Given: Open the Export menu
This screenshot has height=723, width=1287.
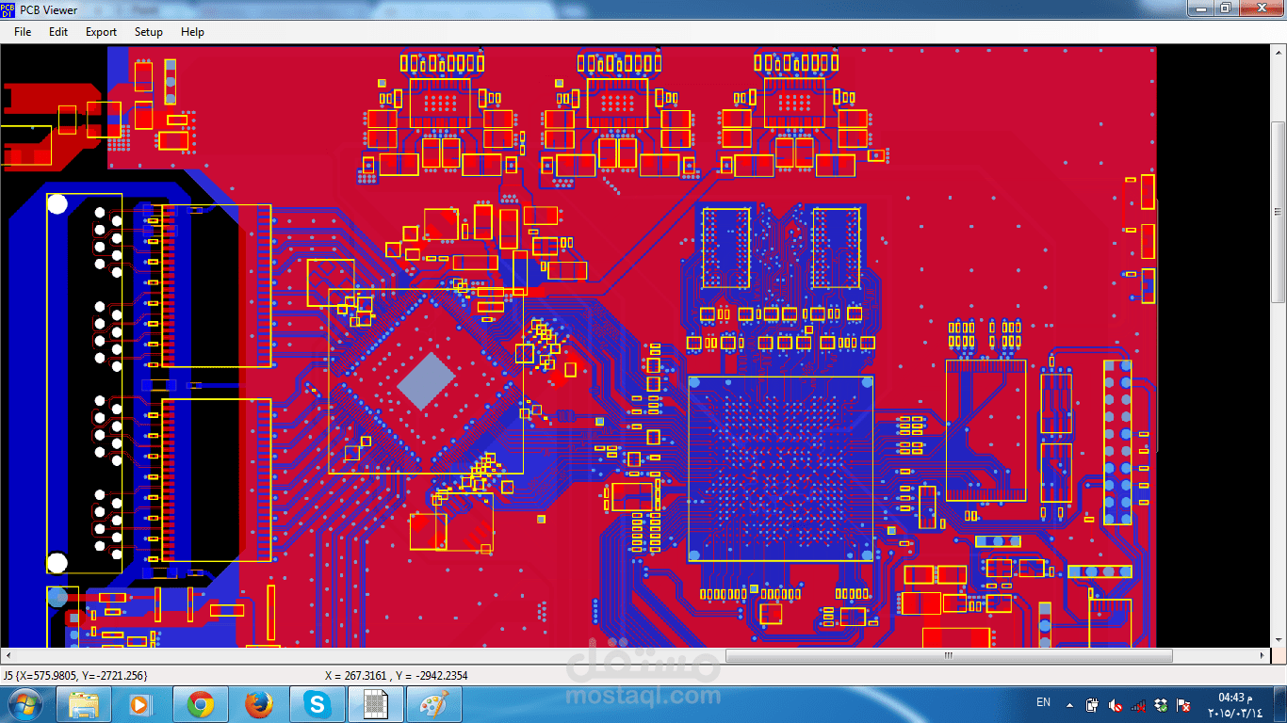Looking at the screenshot, I should (x=101, y=31).
